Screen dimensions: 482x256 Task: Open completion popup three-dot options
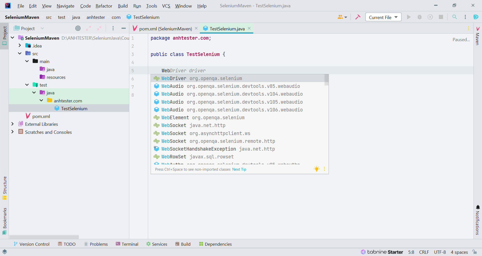pyautogui.click(x=324, y=169)
